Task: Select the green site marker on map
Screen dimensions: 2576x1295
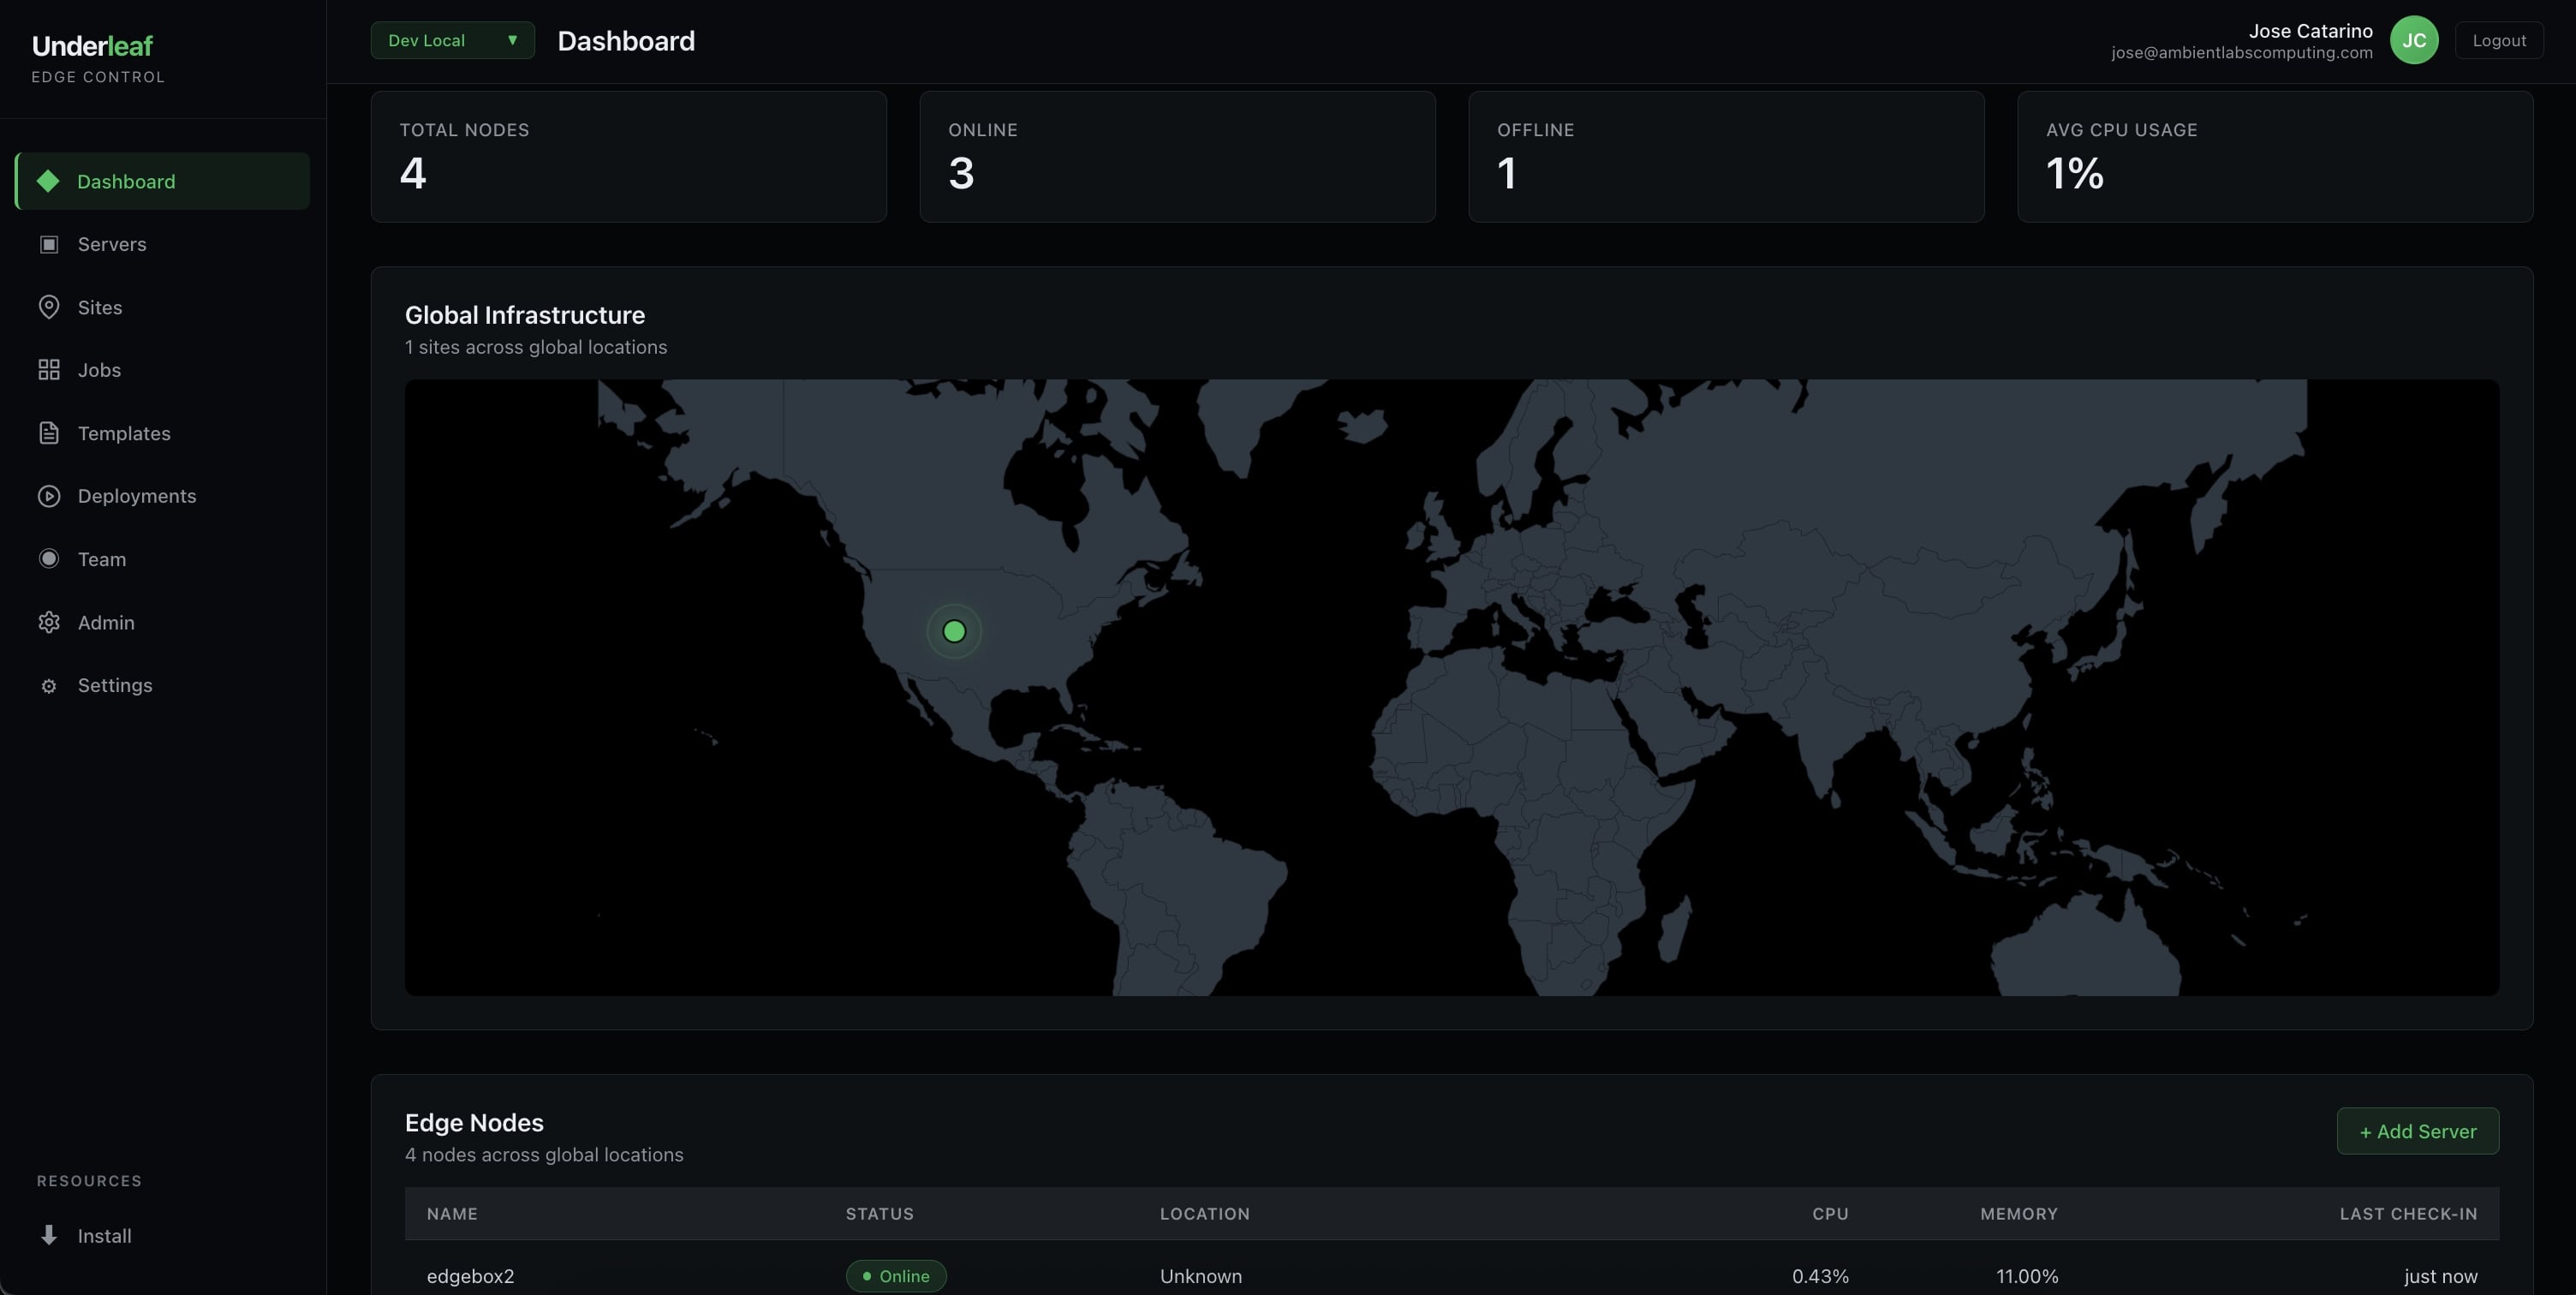Action: (954, 631)
